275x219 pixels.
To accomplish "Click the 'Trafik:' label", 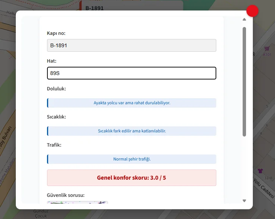I will [54, 145].
